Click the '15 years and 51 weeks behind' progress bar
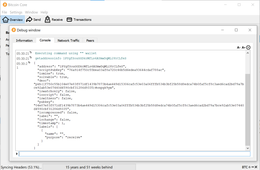260x170 pixels. coord(89,167)
